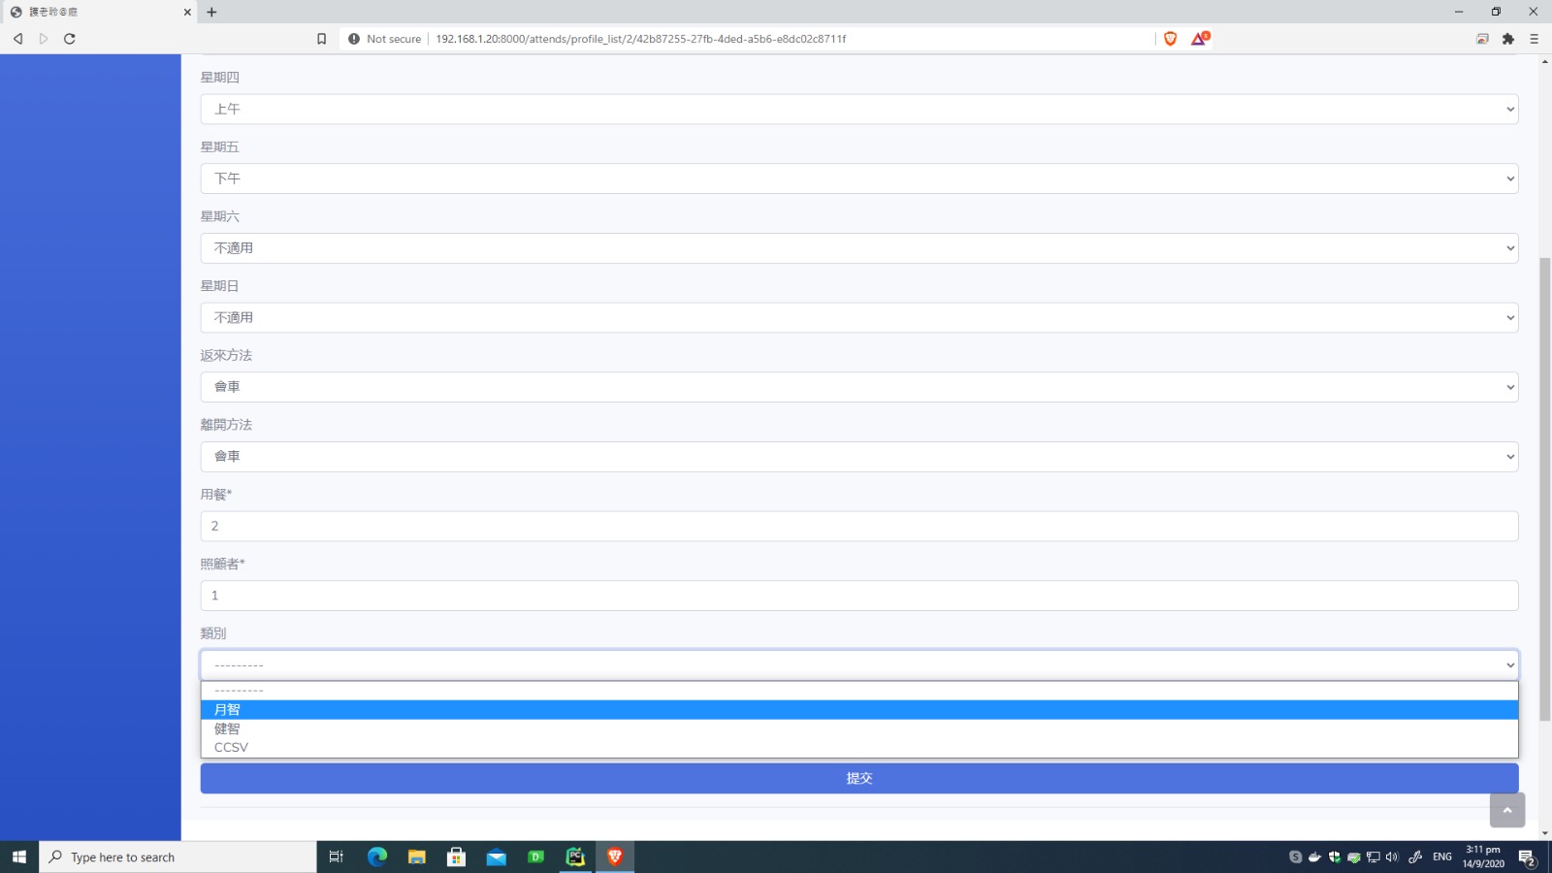
Task: Choose CCSV from the category list
Action: point(232,747)
